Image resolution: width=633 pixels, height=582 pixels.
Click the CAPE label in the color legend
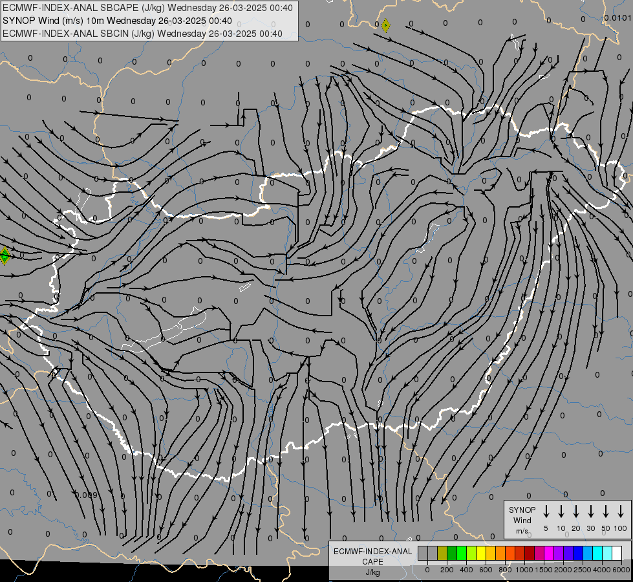point(372,562)
